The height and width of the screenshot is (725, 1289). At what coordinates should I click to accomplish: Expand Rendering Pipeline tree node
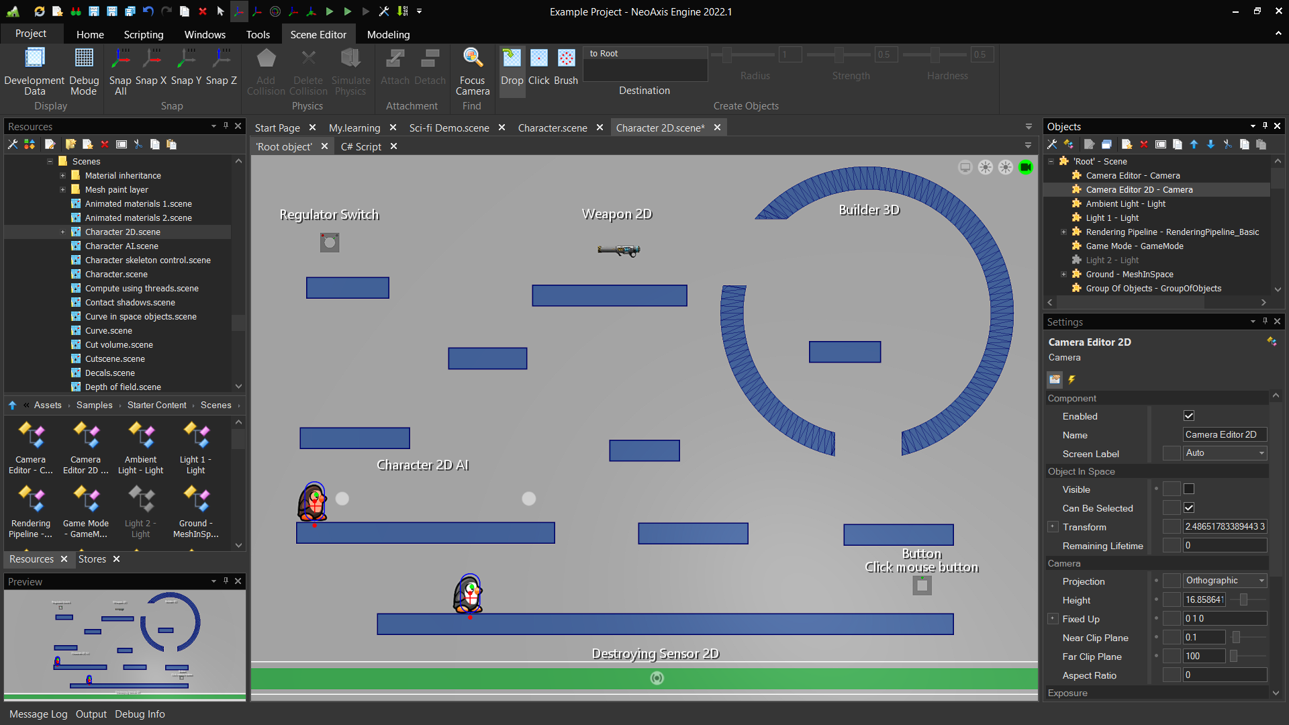tap(1063, 232)
